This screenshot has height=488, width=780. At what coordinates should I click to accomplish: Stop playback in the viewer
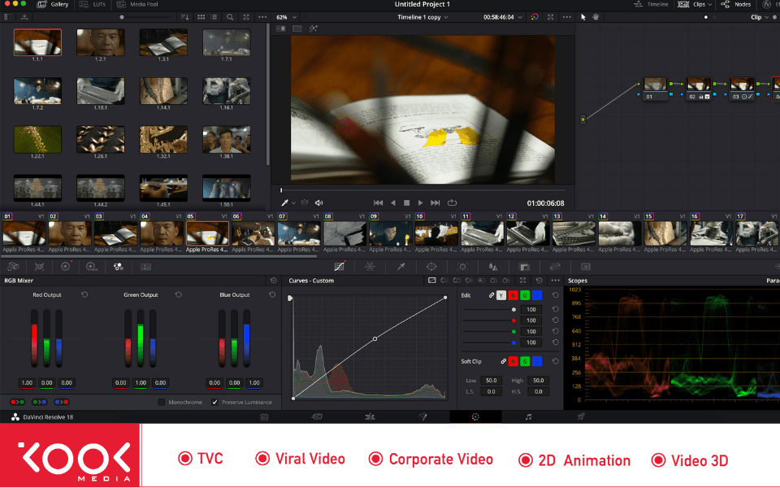(x=406, y=203)
